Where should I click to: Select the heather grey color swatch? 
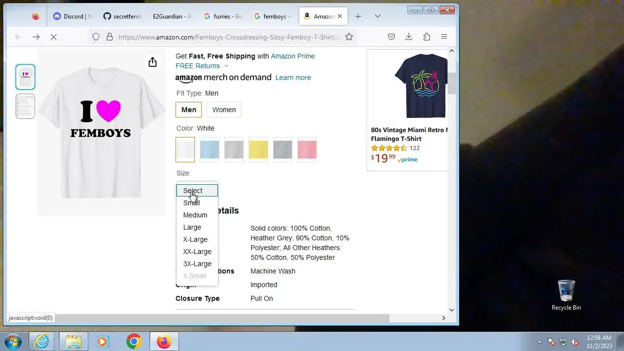coord(283,150)
